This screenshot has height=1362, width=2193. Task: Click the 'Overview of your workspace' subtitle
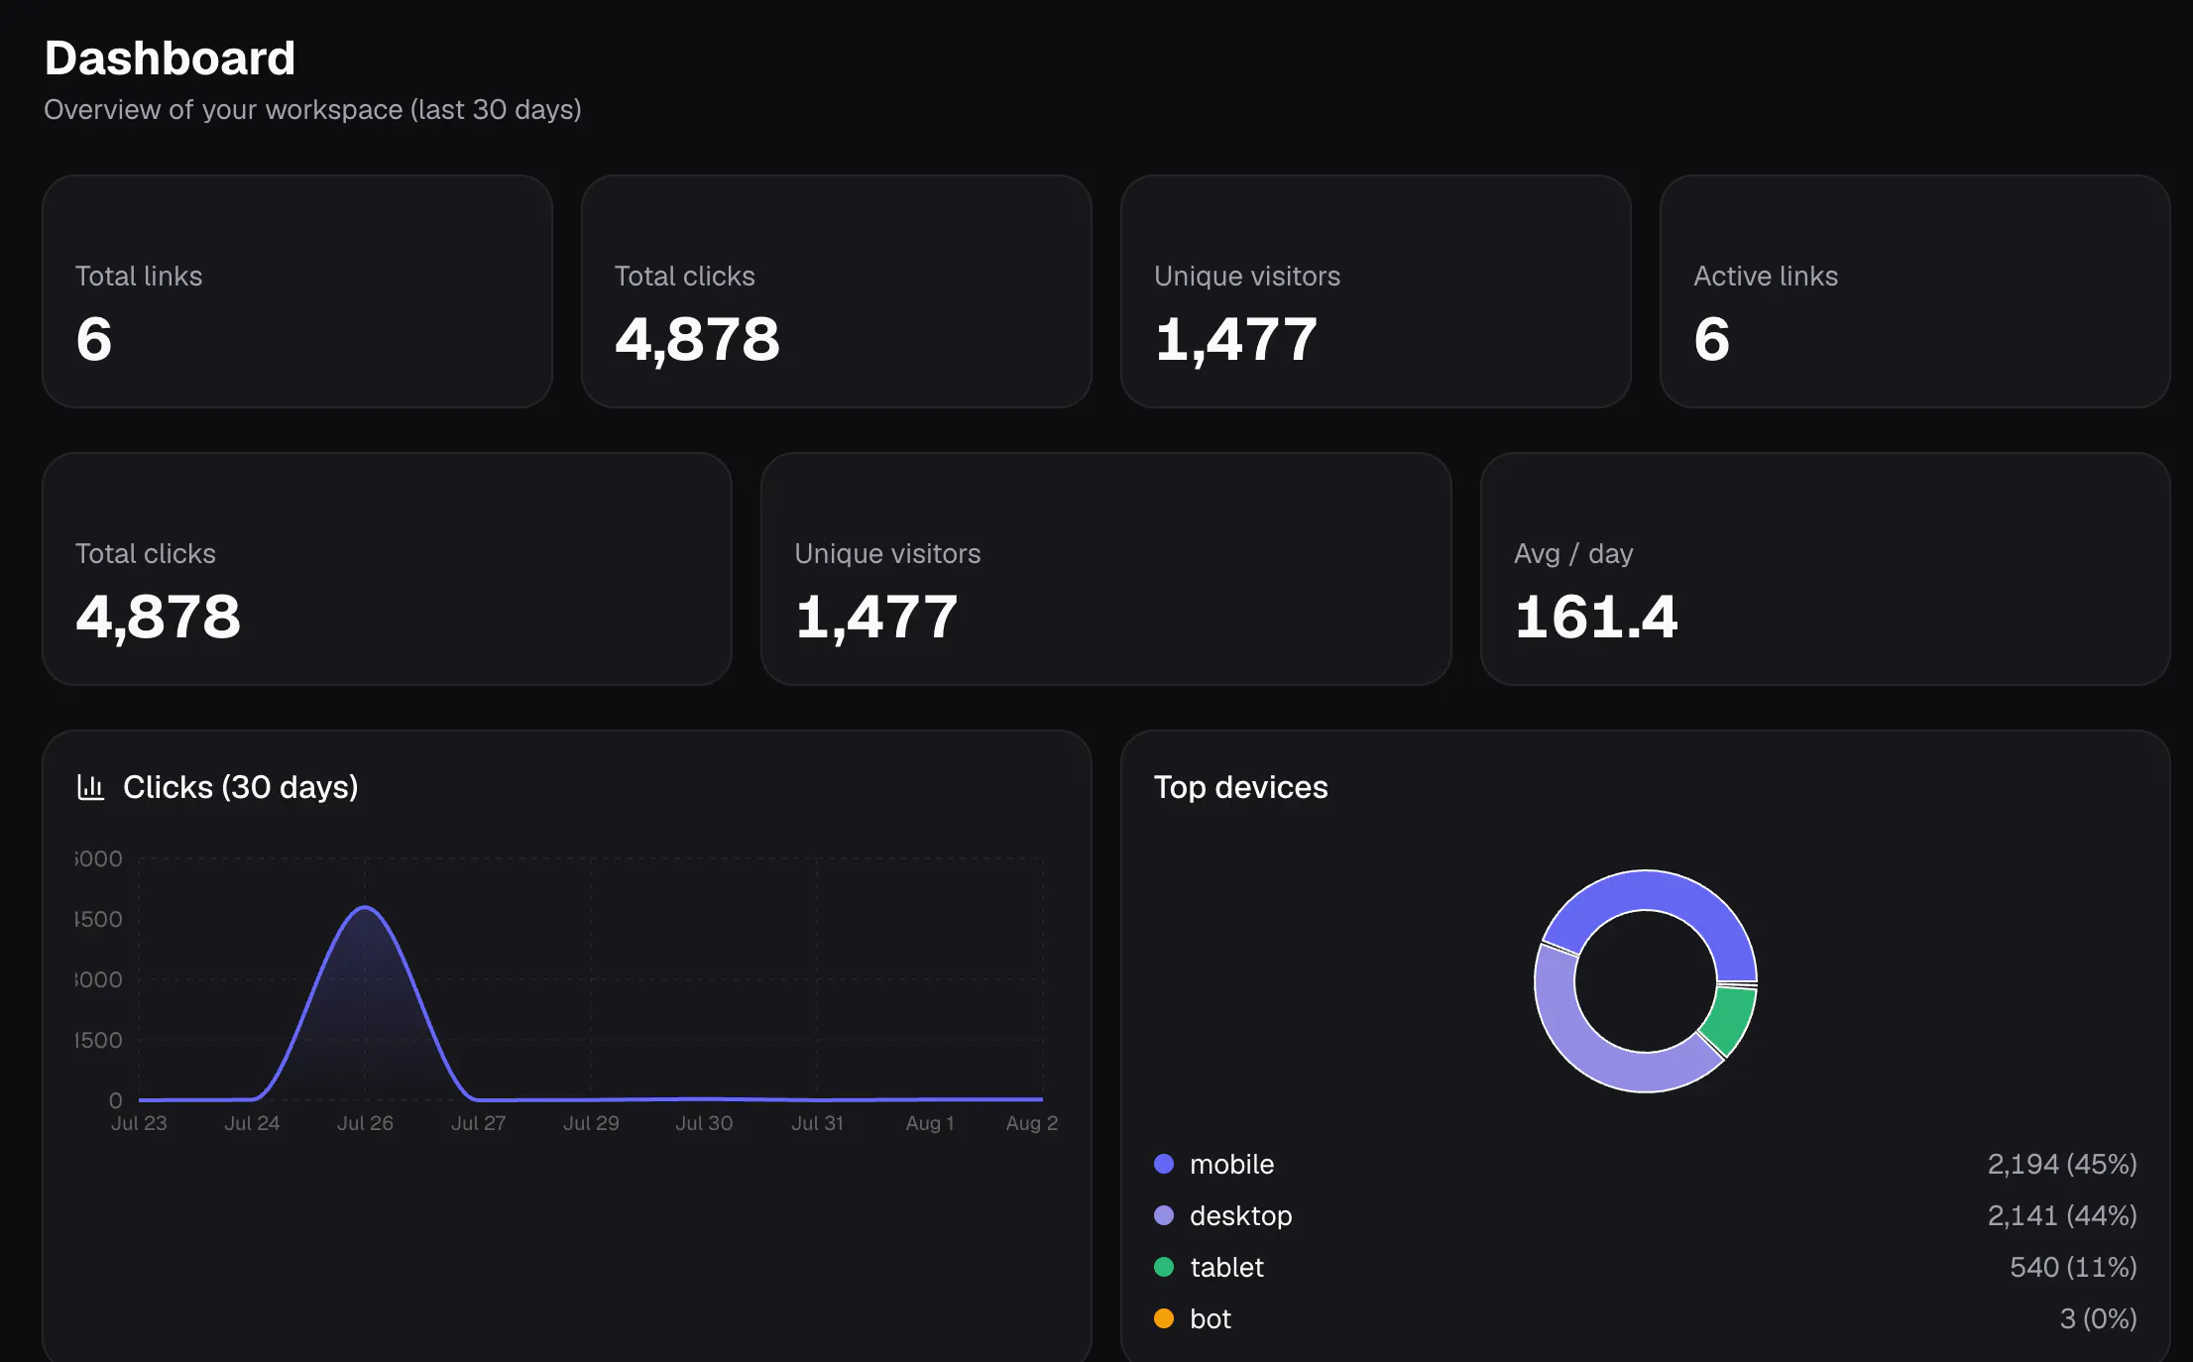[312, 110]
